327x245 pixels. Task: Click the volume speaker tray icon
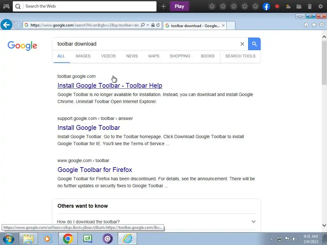pyautogui.click(x=295, y=239)
